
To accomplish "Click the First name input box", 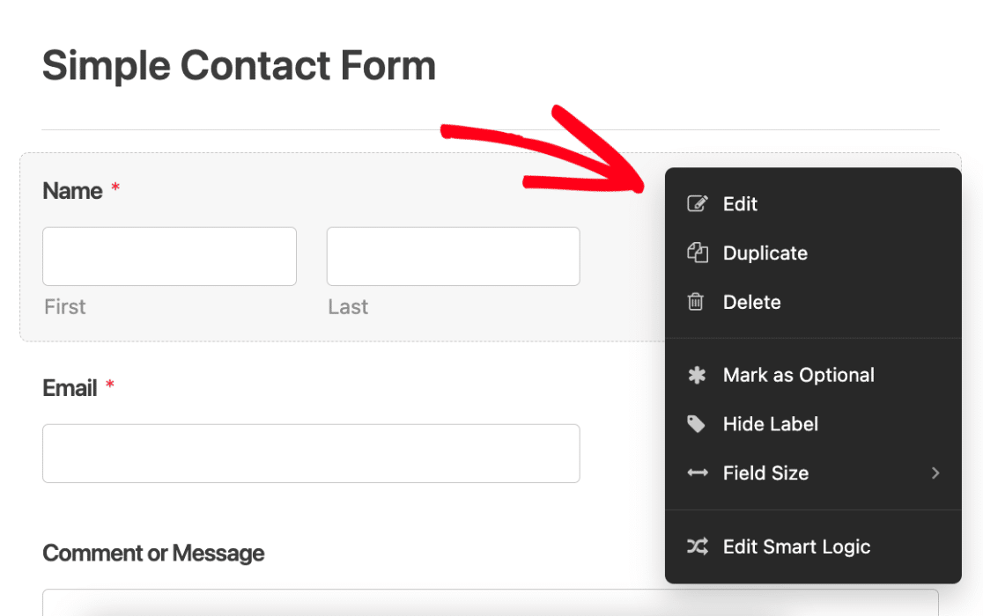I will click(169, 256).
